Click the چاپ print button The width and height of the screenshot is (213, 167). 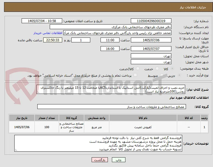pos(119,160)
